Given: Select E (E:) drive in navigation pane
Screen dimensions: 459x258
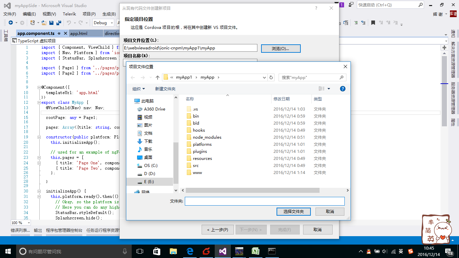Looking at the screenshot, I should click(149, 182).
